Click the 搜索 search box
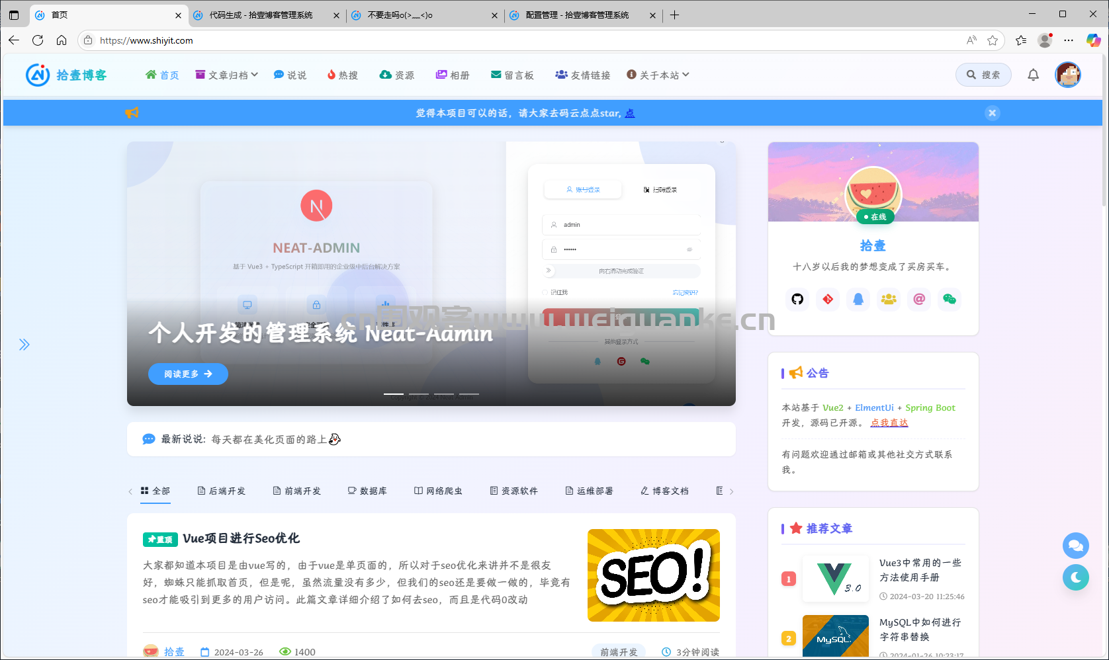The height and width of the screenshot is (660, 1109). tap(983, 75)
